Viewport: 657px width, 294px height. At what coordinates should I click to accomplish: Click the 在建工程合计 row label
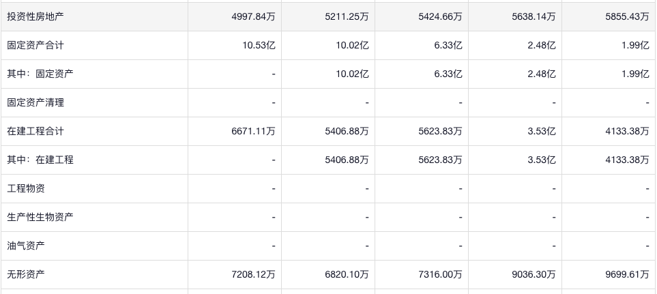(x=35, y=131)
